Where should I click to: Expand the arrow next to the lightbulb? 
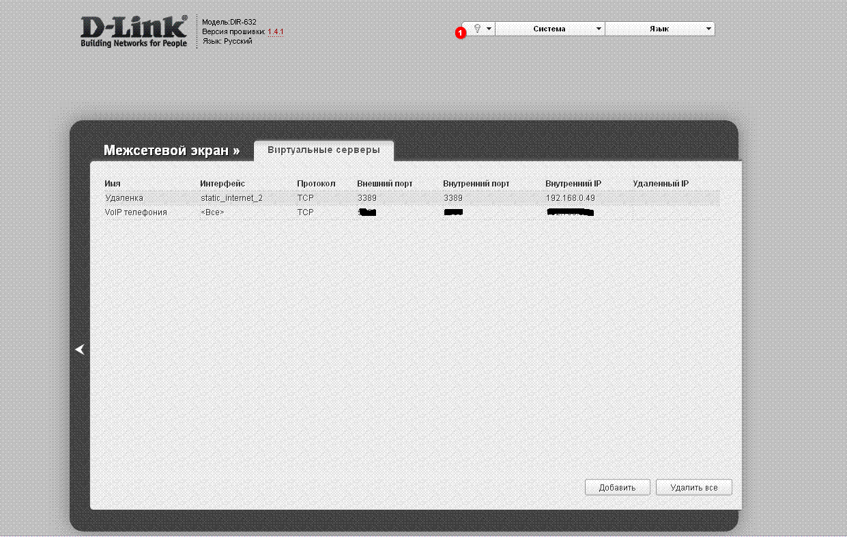tap(489, 29)
